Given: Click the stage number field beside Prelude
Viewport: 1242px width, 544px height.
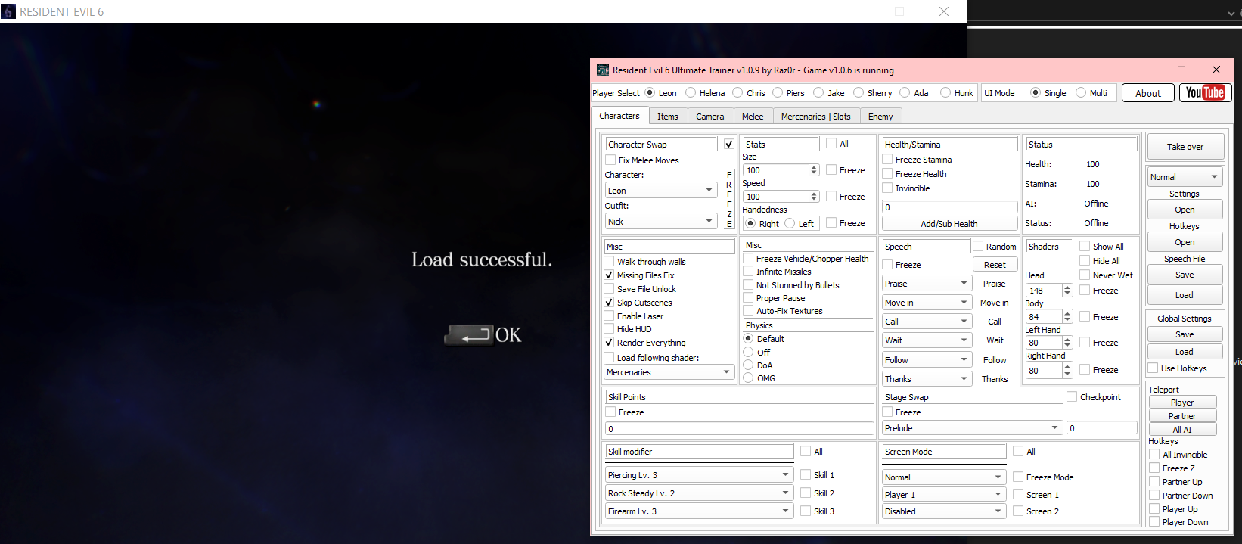Looking at the screenshot, I should coord(1102,428).
